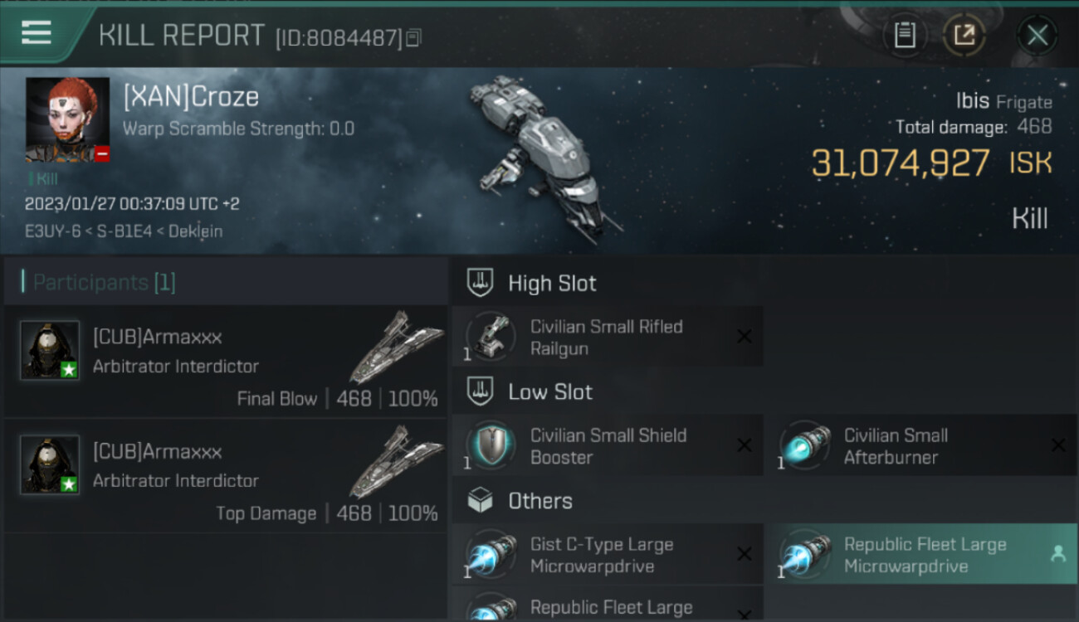Screen dimensions: 1079x622
Task: Open the Top Damage Armaxxx participant entry
Action: (x=227, y=476)
